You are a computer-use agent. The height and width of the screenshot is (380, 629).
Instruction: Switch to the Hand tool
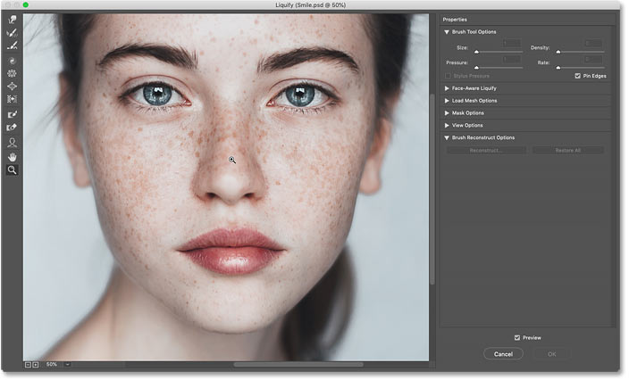pos(13,157)
